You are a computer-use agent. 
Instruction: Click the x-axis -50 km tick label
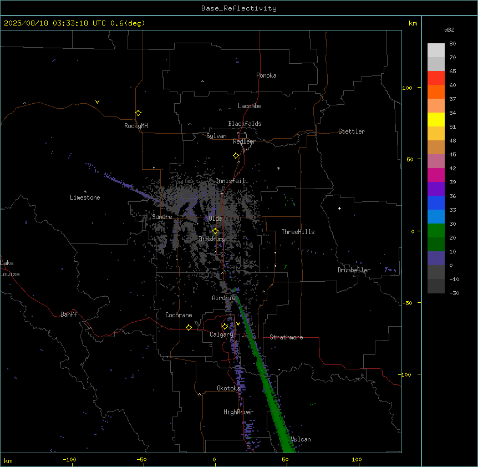point(141,459)
